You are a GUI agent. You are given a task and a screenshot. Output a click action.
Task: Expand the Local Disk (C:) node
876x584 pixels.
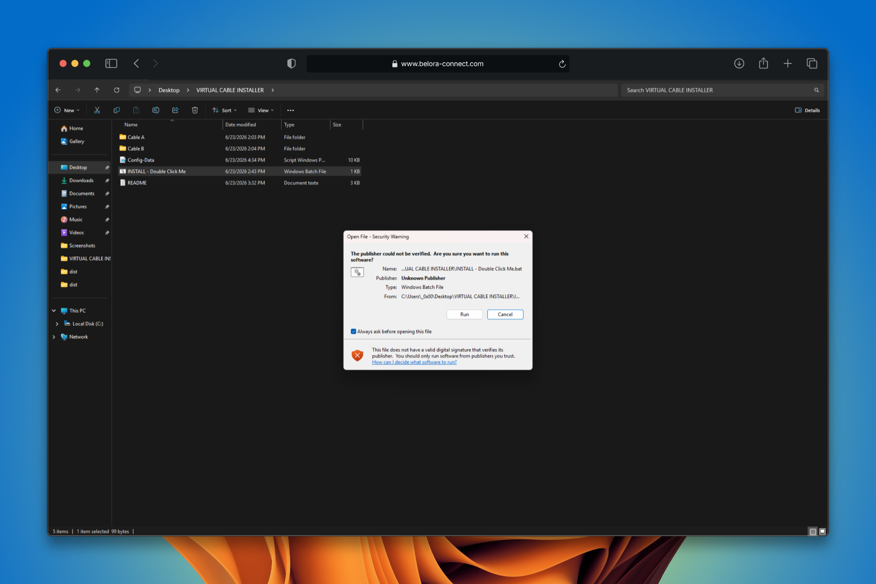point(57,324)
